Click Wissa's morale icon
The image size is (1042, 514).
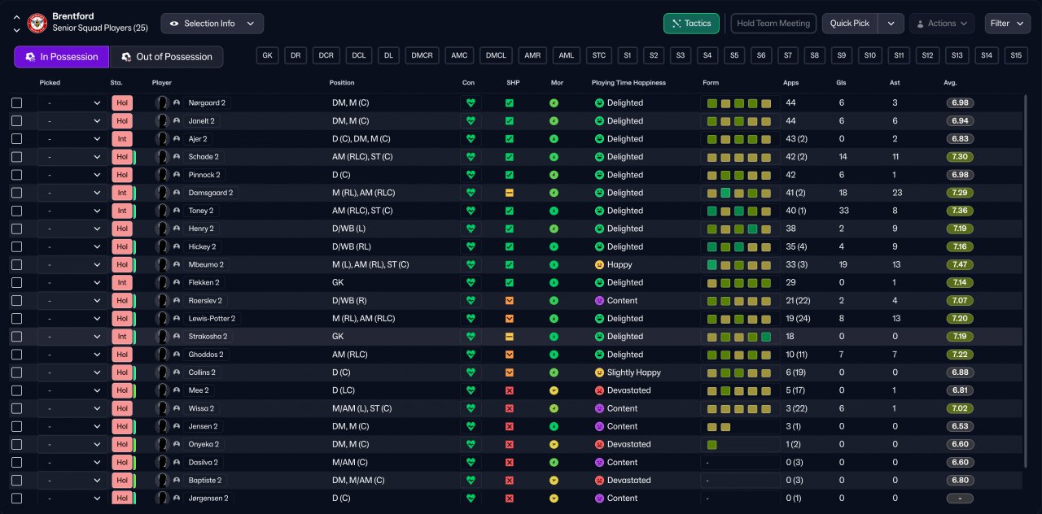554,408
